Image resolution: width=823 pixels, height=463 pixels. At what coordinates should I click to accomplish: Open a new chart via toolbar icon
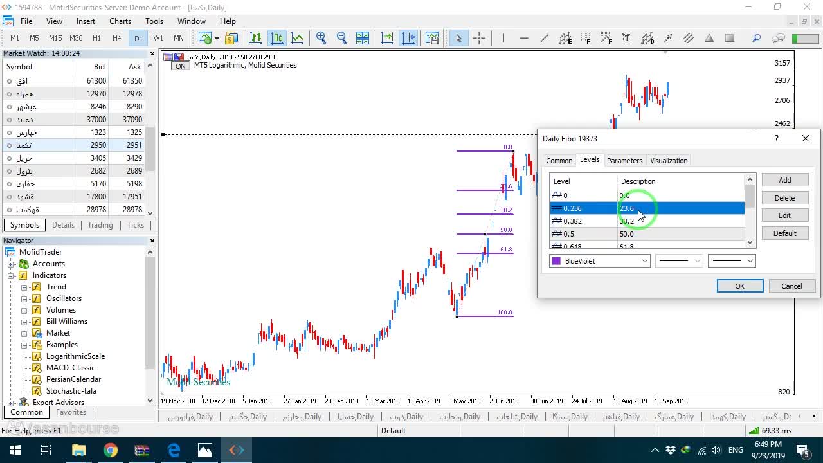coord(205,38)
